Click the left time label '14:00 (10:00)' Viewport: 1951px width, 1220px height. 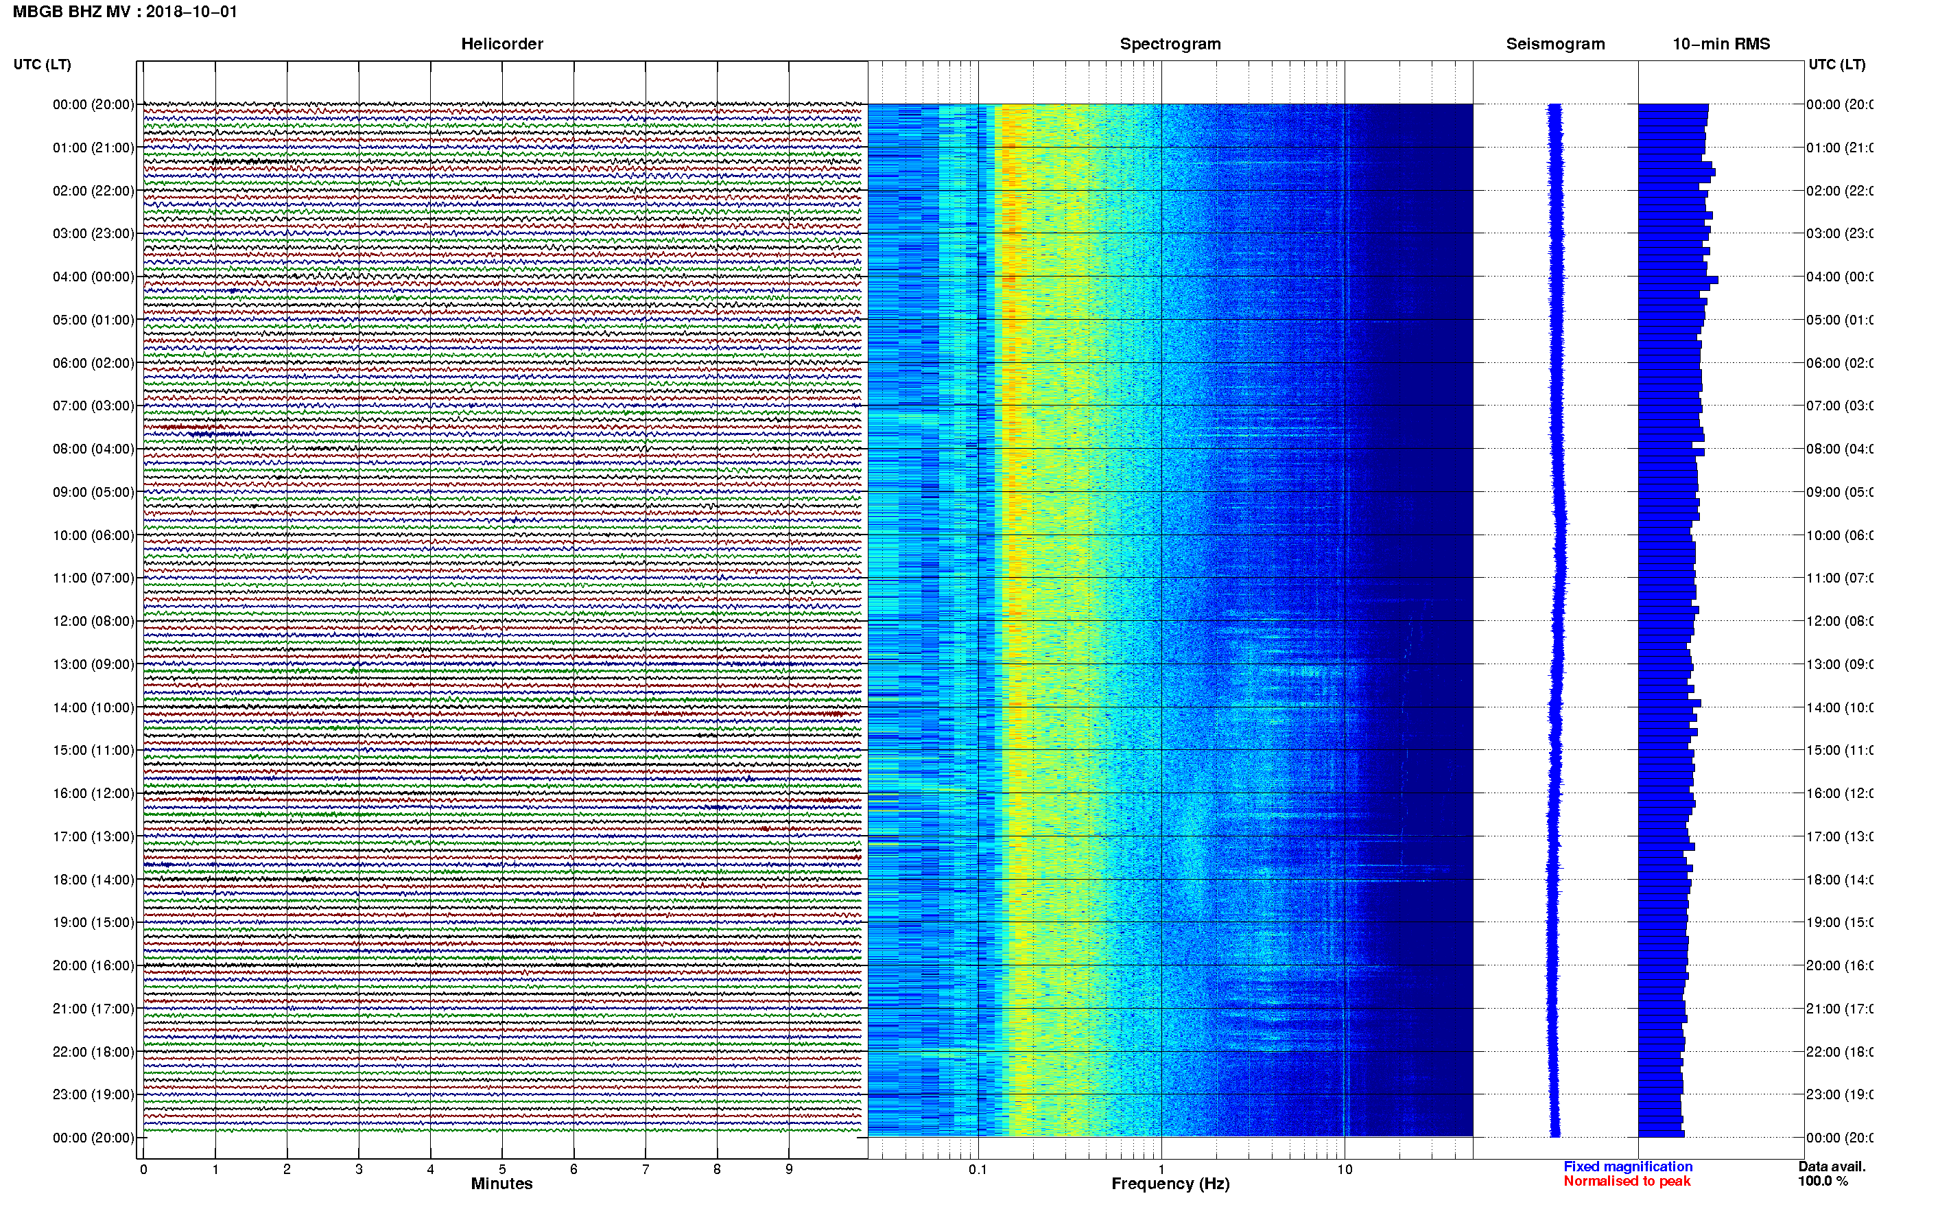93,707
